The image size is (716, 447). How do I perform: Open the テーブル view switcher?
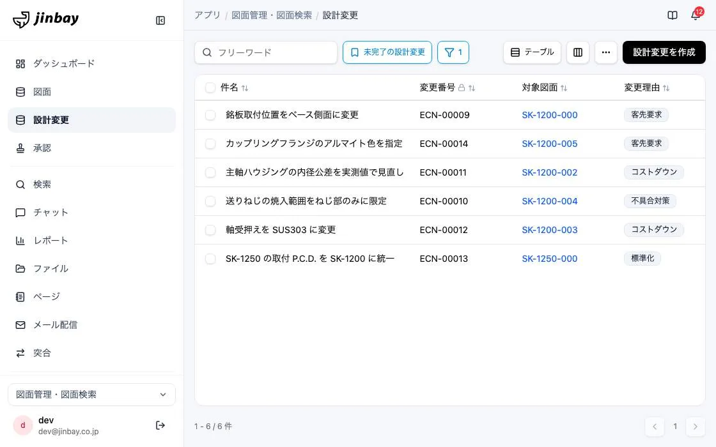(532, 52)
